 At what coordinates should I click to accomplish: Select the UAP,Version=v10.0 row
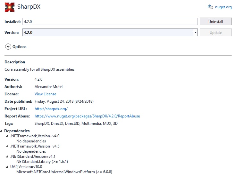[26, 167]
